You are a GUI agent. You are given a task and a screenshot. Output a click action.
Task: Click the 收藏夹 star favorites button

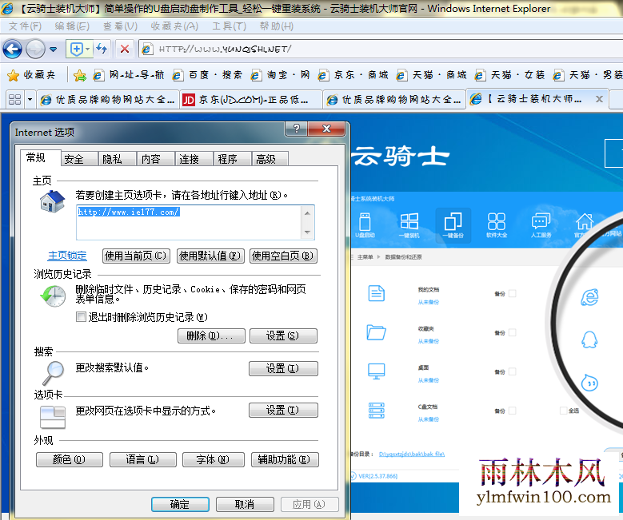[31, 75]
